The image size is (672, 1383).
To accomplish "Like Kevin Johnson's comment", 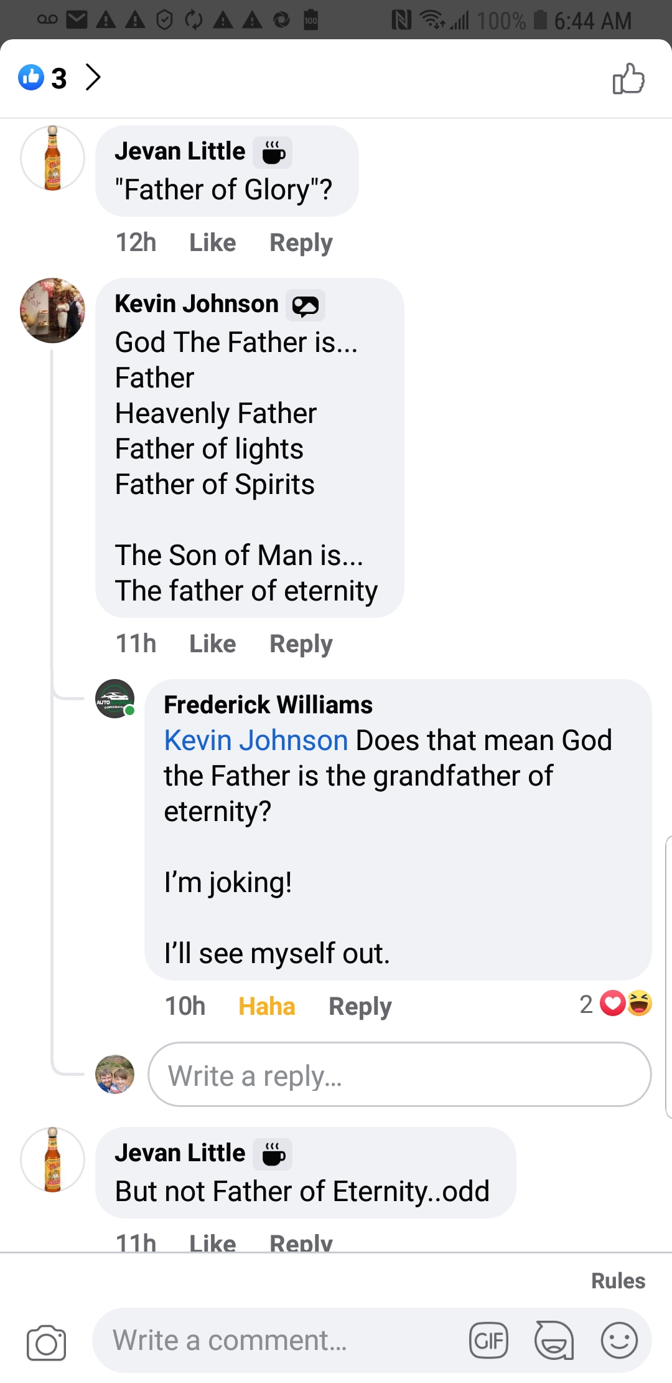I will 212,644.
